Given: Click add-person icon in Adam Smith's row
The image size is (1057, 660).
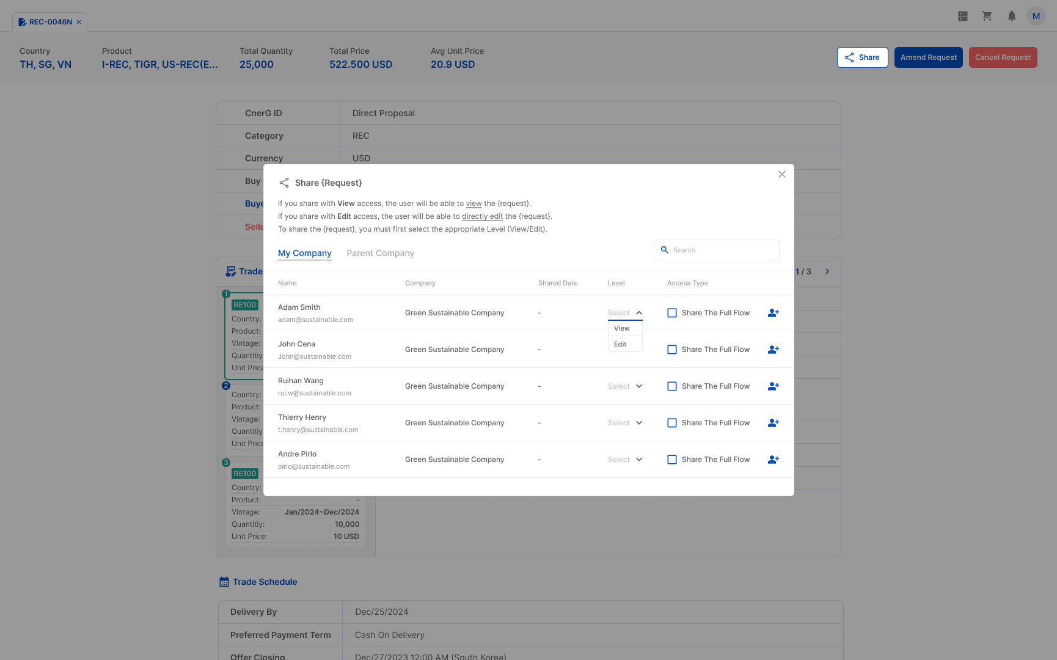Looking at the screenshot, I should pos(773,312).
